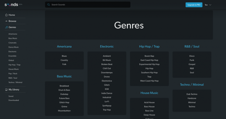Open the Electronic section heading
The width and height of the screenshot is (226, 119).
click(107, 46)
